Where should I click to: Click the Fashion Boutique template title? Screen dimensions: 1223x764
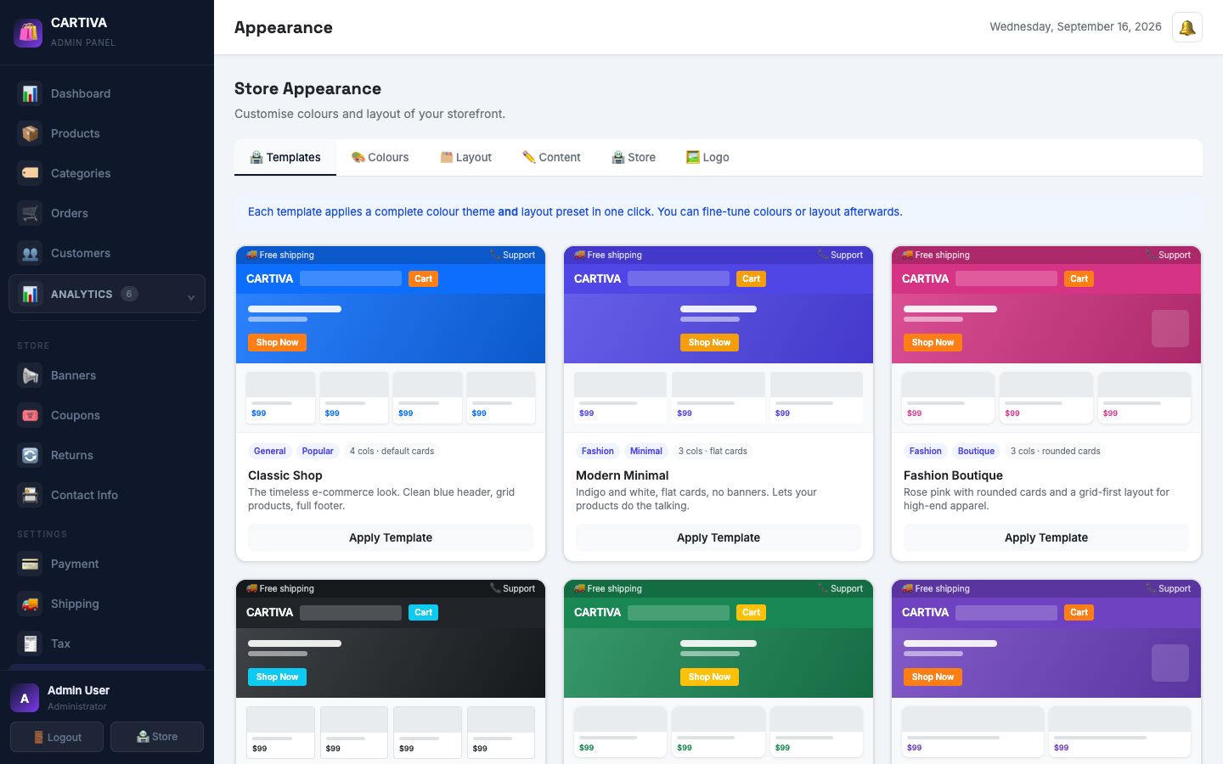[x=953, y=475]
